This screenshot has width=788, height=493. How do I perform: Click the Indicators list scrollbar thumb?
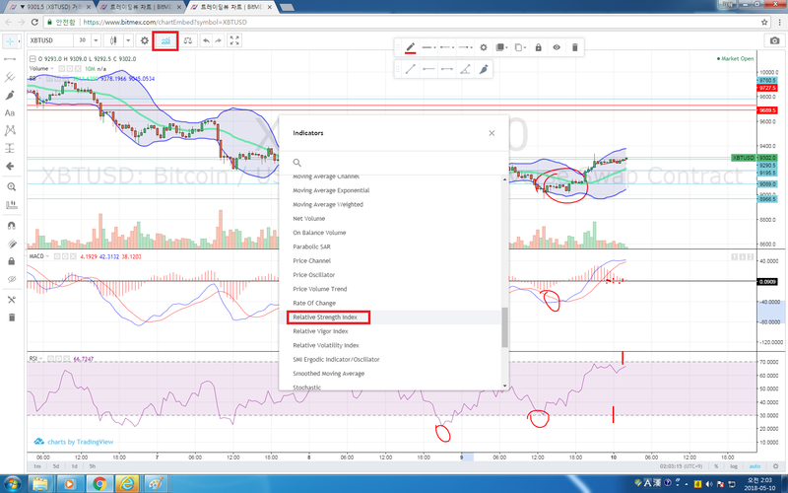[x=504, y=327]
